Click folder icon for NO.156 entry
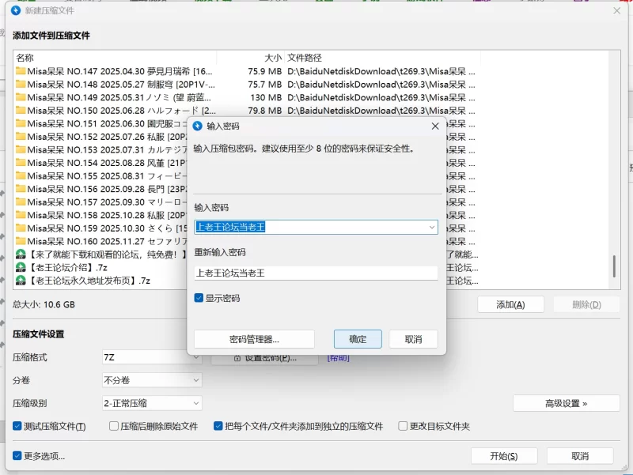 click(21, 189)
